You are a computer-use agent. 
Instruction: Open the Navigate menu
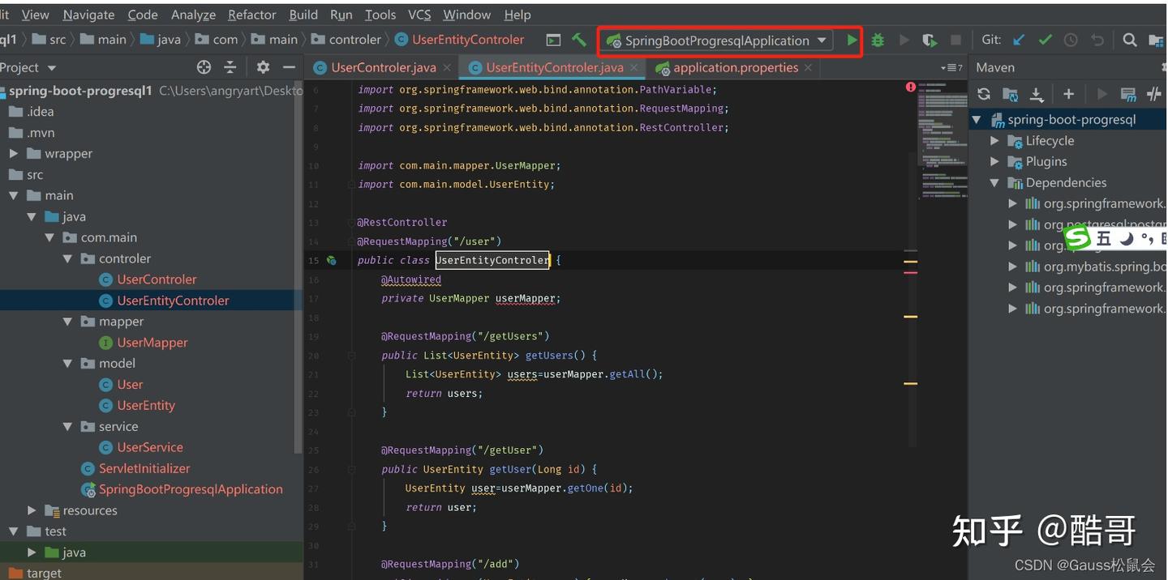point(88,15)
